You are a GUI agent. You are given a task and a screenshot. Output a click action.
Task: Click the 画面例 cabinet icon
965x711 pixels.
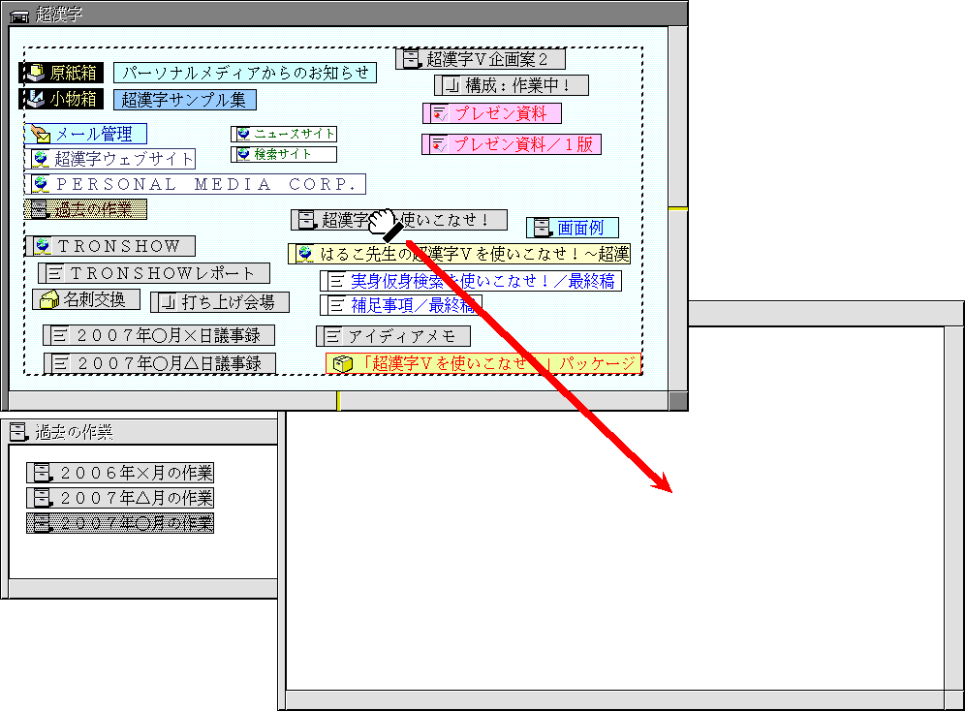coord(542,228)
